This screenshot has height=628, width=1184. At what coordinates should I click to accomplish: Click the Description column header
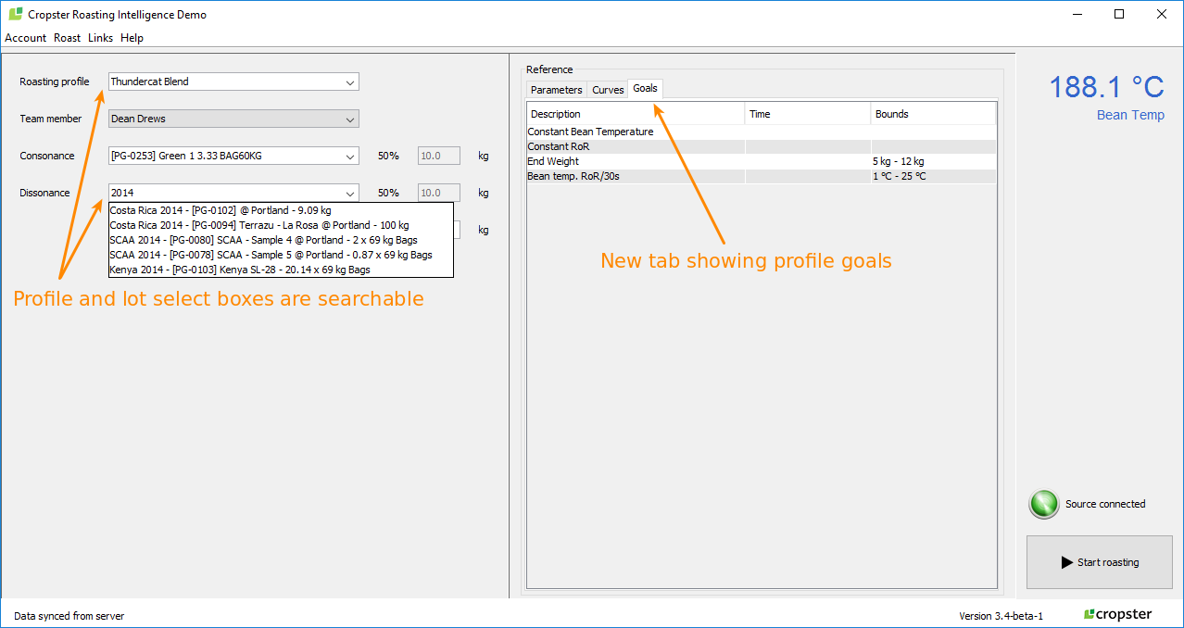(x=636, y=114)
